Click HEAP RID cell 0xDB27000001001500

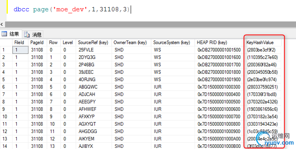(x=219, y=50)
